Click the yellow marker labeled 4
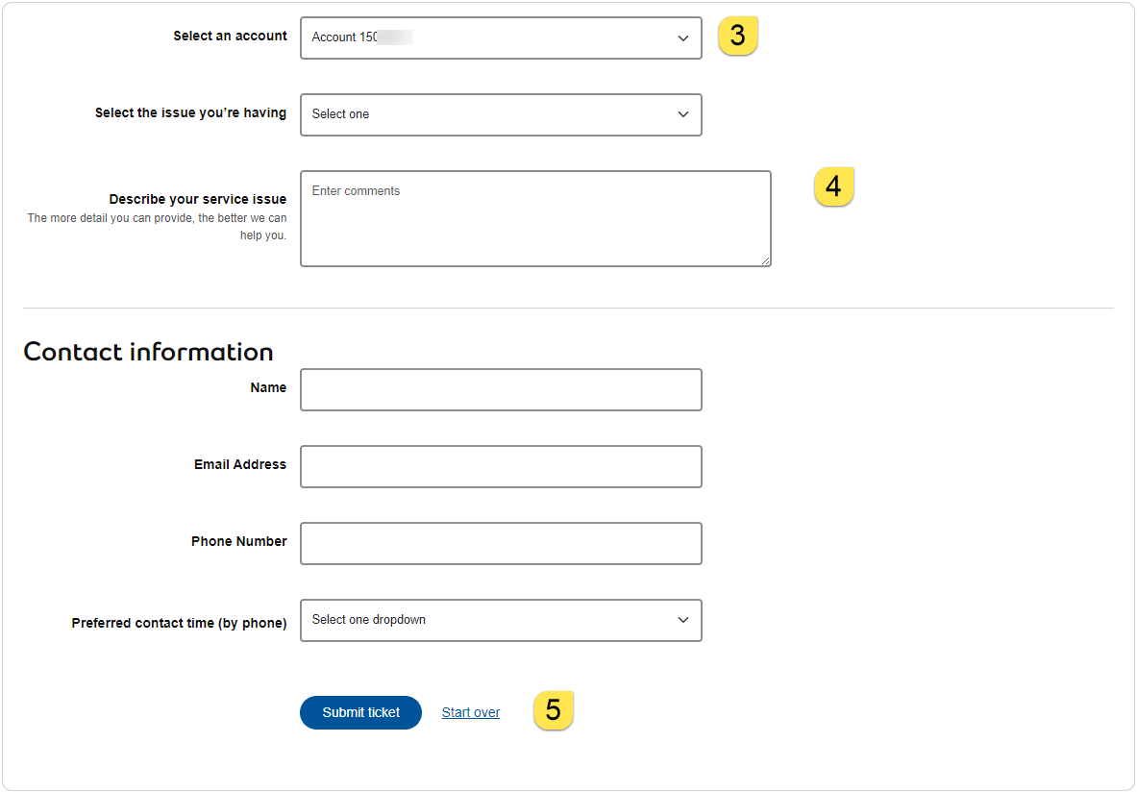The width and height of the screenshot is (1137, 792). pyautogui.click(x=833, y=186)
